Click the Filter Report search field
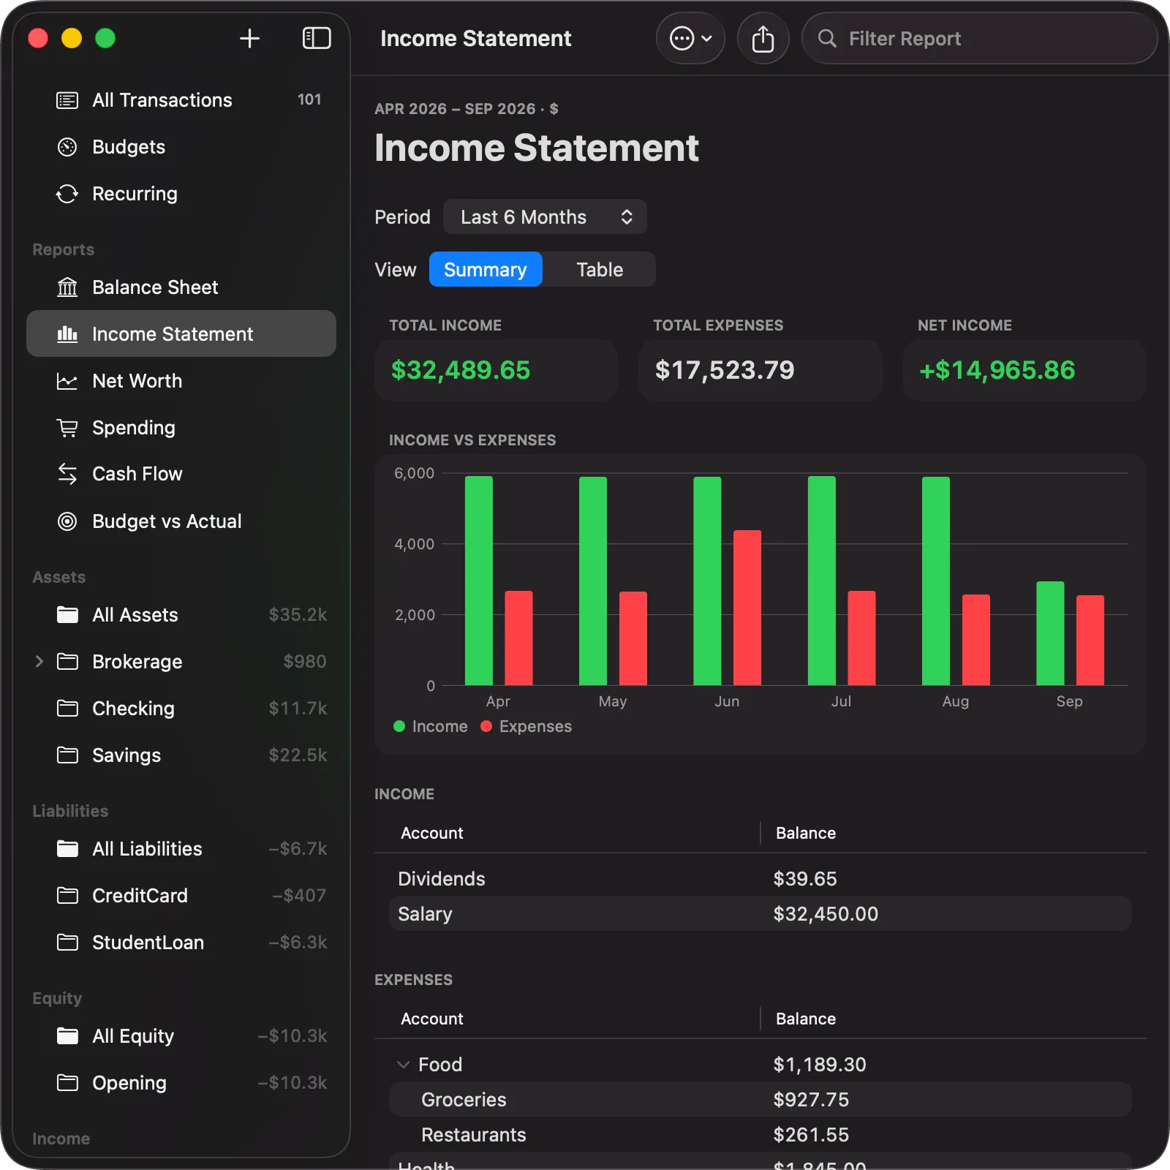The image size is (1170, 1170). point(979,39)
